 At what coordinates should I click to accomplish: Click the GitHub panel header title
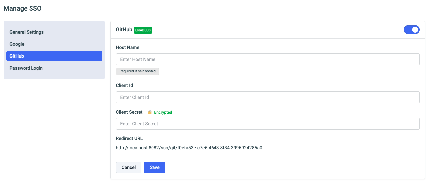click(124, 30)
